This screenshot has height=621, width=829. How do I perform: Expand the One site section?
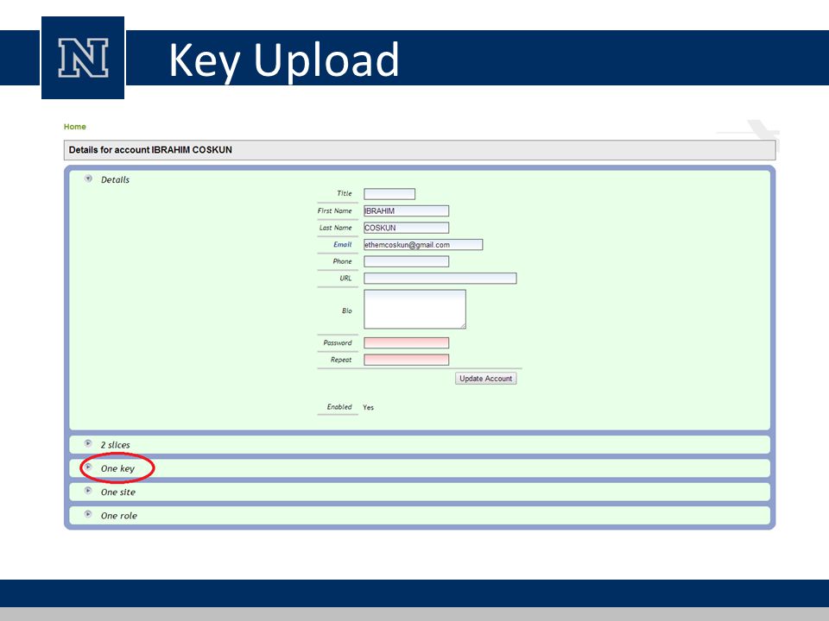coord(88,491)
